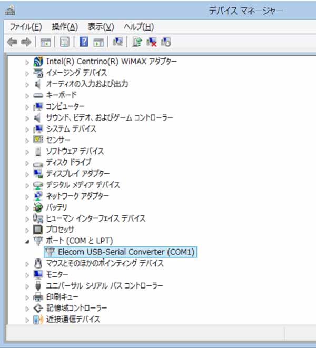Select the キーボード label text
Viewport: 316px width, 348px height.
[61, 95]
